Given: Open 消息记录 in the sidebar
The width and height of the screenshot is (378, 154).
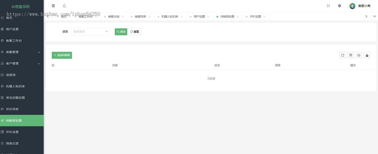Looking at the screenshot, I should 22,143.
